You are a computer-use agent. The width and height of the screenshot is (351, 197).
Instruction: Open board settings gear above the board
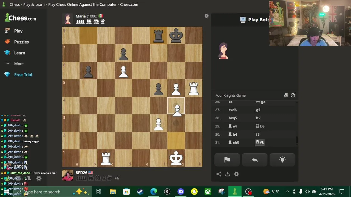[207, 16]
